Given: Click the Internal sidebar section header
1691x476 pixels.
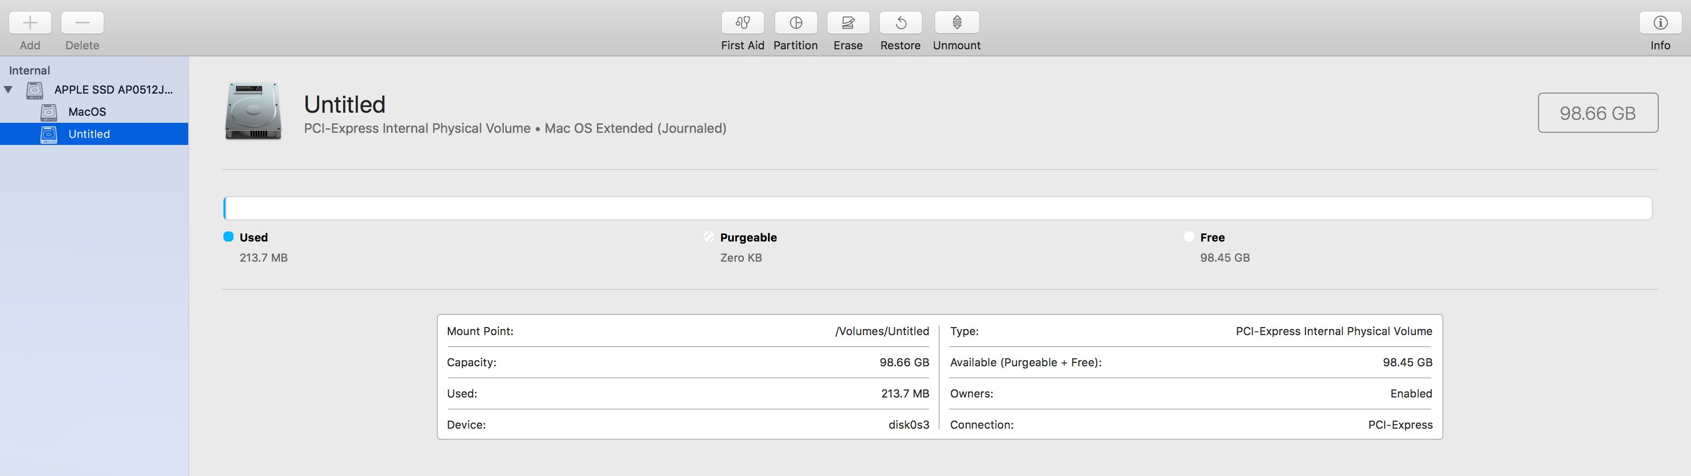Looking at the screenshot, I should [x=30, y=70].
